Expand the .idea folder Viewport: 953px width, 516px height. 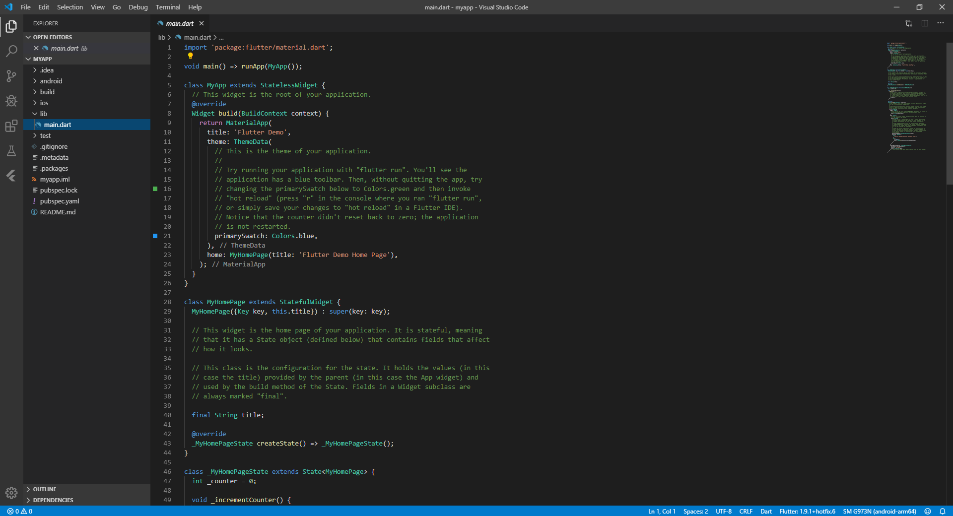coord(87,70)
